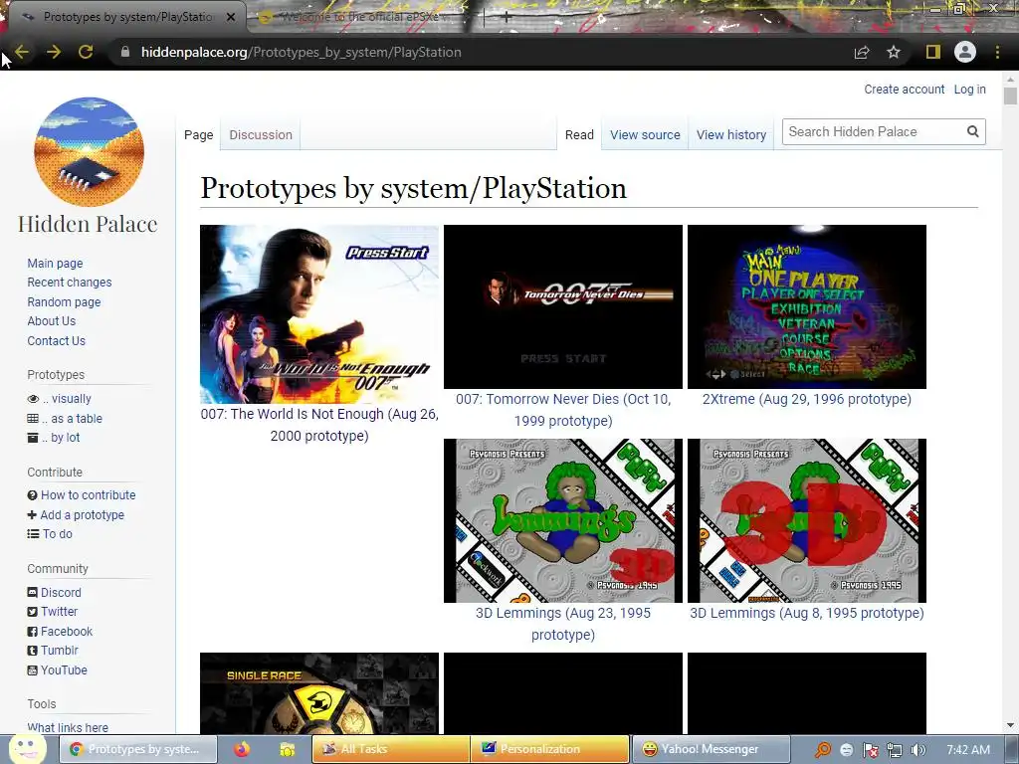Click 2Xtreme (Aug 29, 1996 prototype) caption
The width and height of the screenshot is (1019, 764).
(x=807, y=399)
